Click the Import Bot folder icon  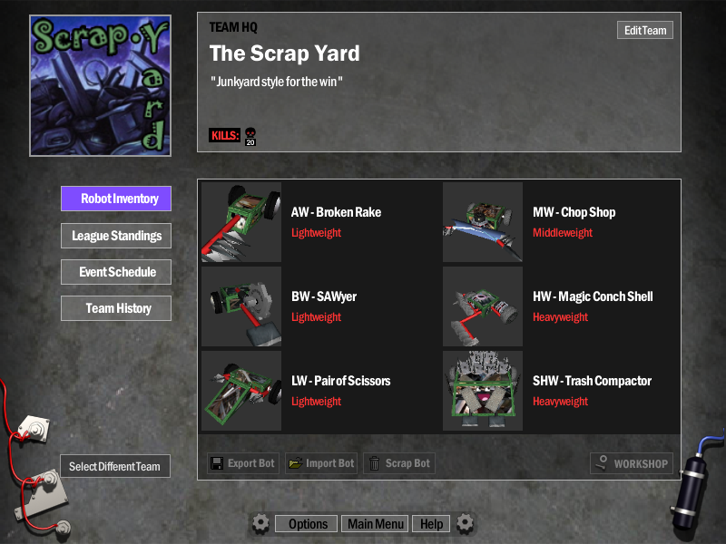click(x=296, y=463)
